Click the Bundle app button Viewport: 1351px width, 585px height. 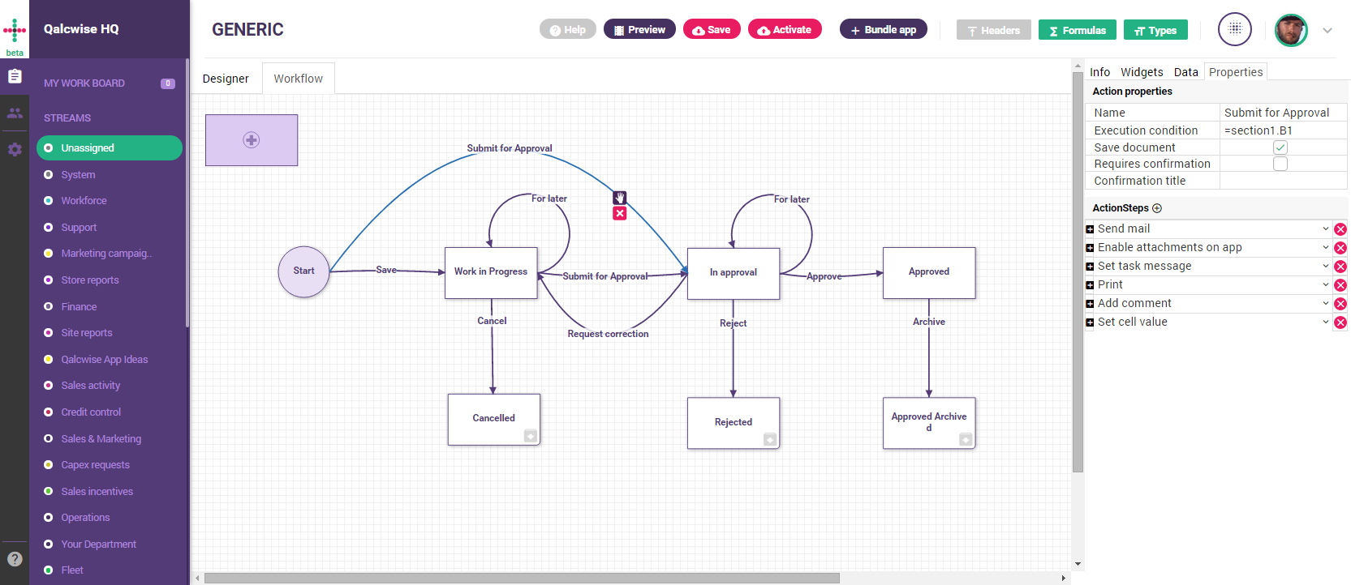click(884, 30)
